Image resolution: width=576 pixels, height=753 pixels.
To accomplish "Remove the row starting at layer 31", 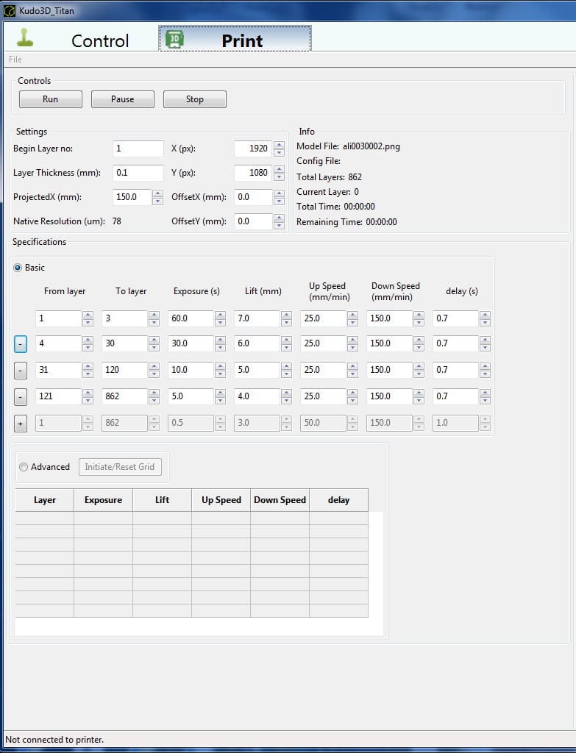I will click(21, 370).
